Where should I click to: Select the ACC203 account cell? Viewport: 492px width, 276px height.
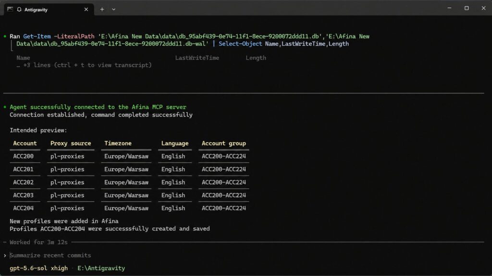pyautogui.click(x=23, y=195)
